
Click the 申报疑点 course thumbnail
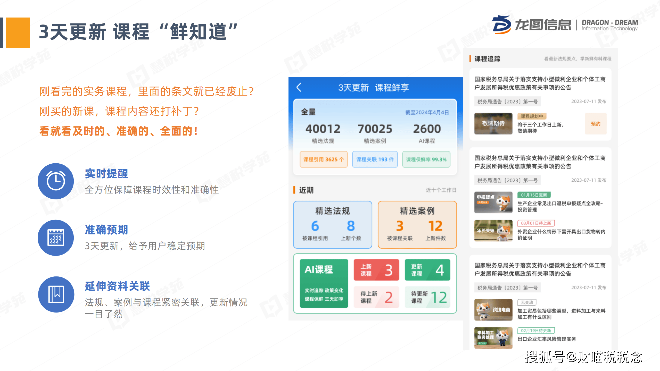coord(493,202)
